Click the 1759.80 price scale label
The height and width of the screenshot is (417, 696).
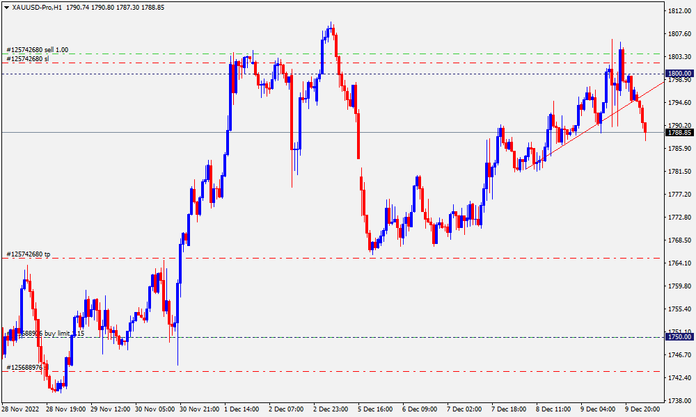(x=679, y=286)
